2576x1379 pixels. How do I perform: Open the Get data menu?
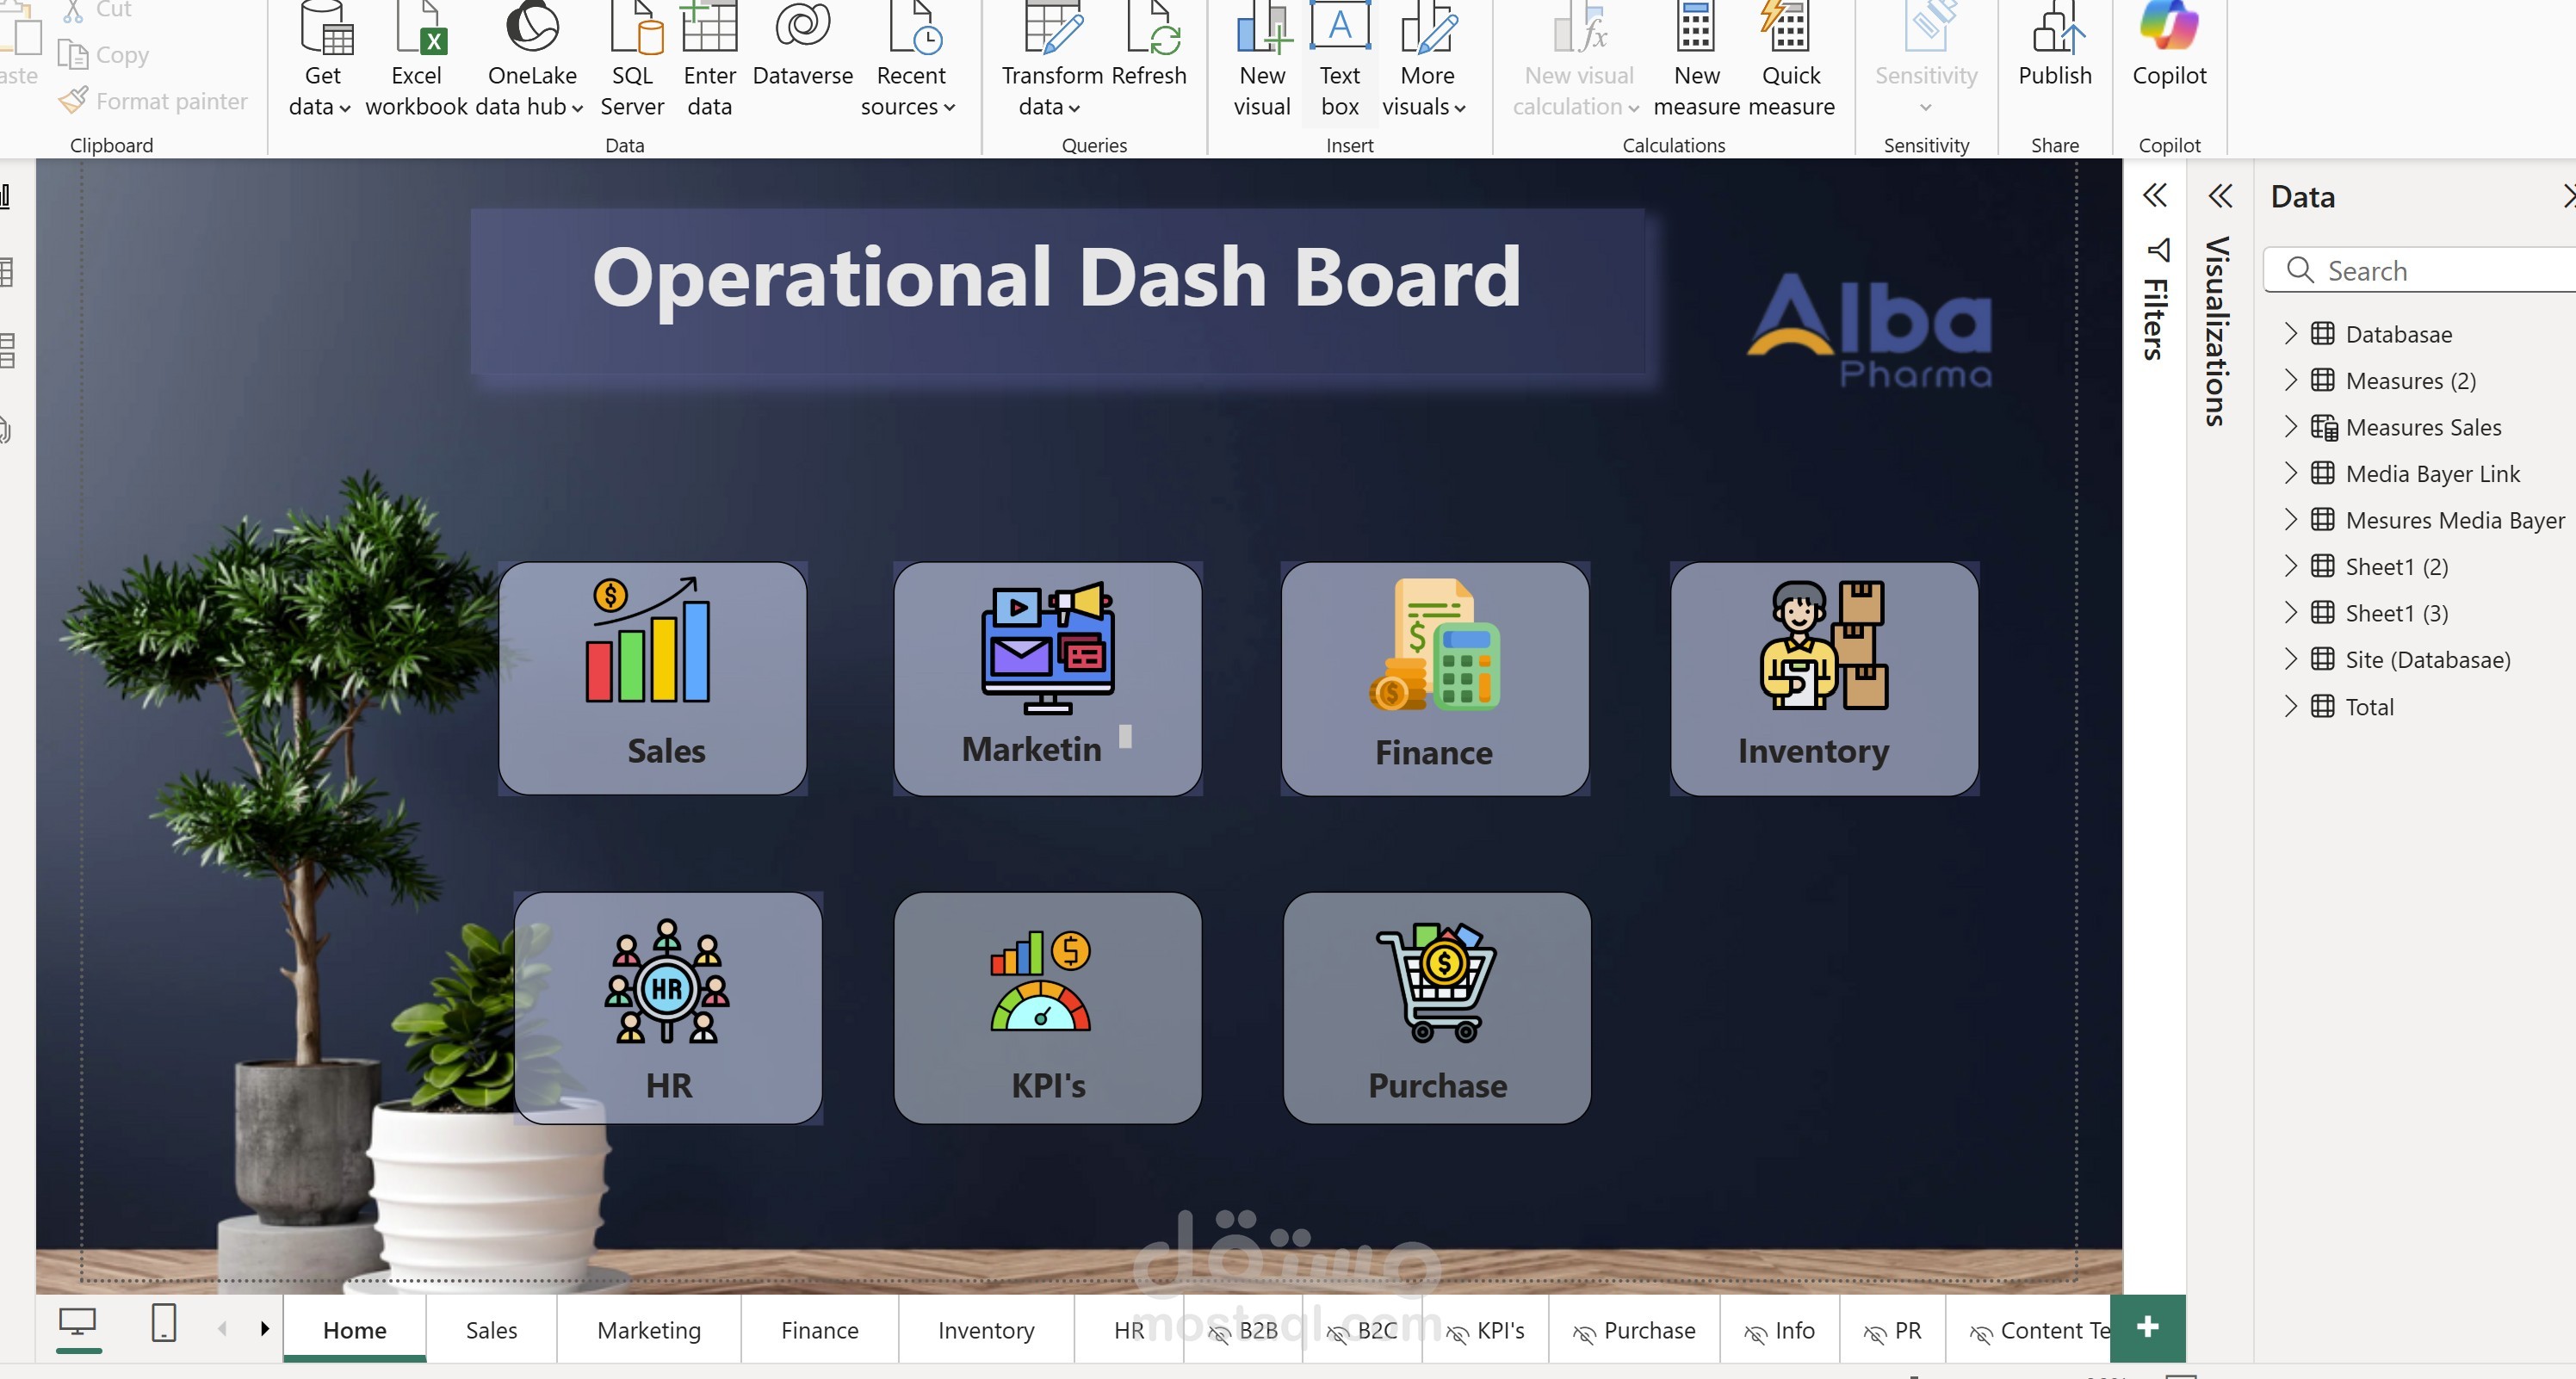[x=322, y=62]
